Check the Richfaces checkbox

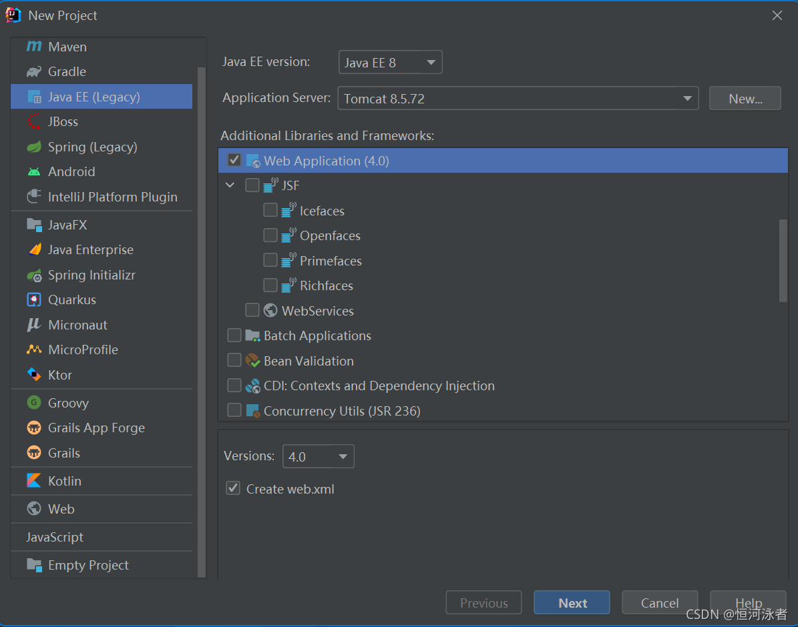tap(270, 285)
